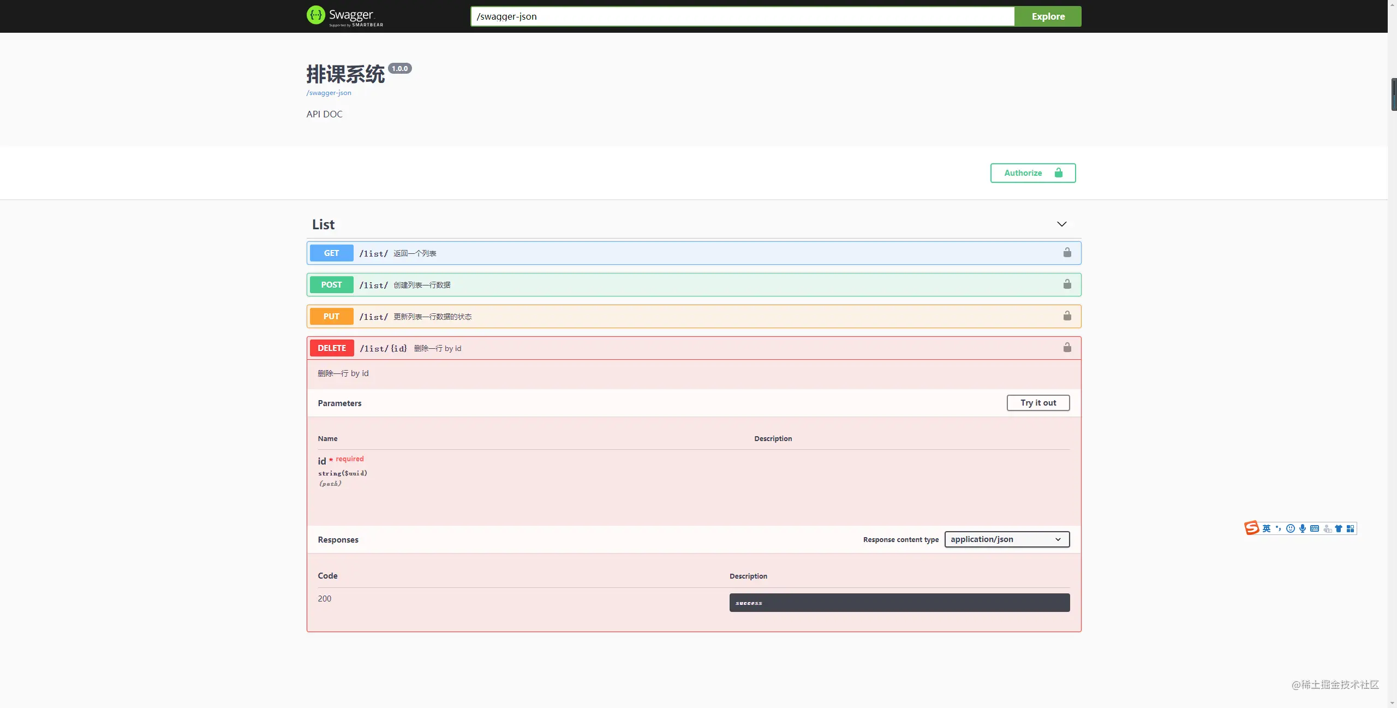Click the scrollbar down arrow at bottom right
The width and height of the screenshot is (1397, 708).
(1393, 703)
